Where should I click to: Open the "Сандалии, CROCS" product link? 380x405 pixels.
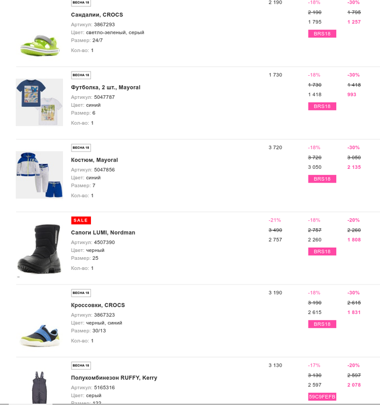pos(97,15)
